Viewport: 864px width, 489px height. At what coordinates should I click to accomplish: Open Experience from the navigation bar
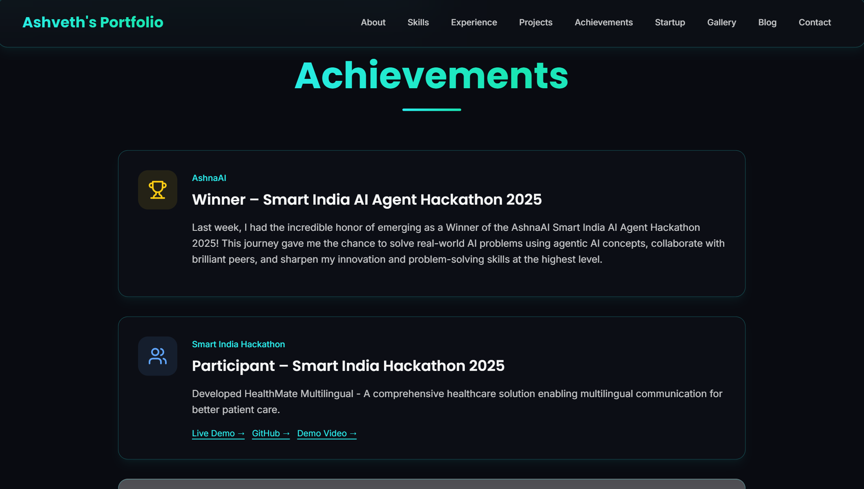pos(474,22)
